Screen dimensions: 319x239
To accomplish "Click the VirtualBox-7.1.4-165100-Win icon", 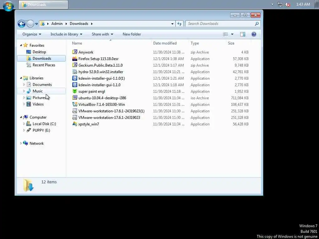I will pyautogui.click(x=75, y=105).
